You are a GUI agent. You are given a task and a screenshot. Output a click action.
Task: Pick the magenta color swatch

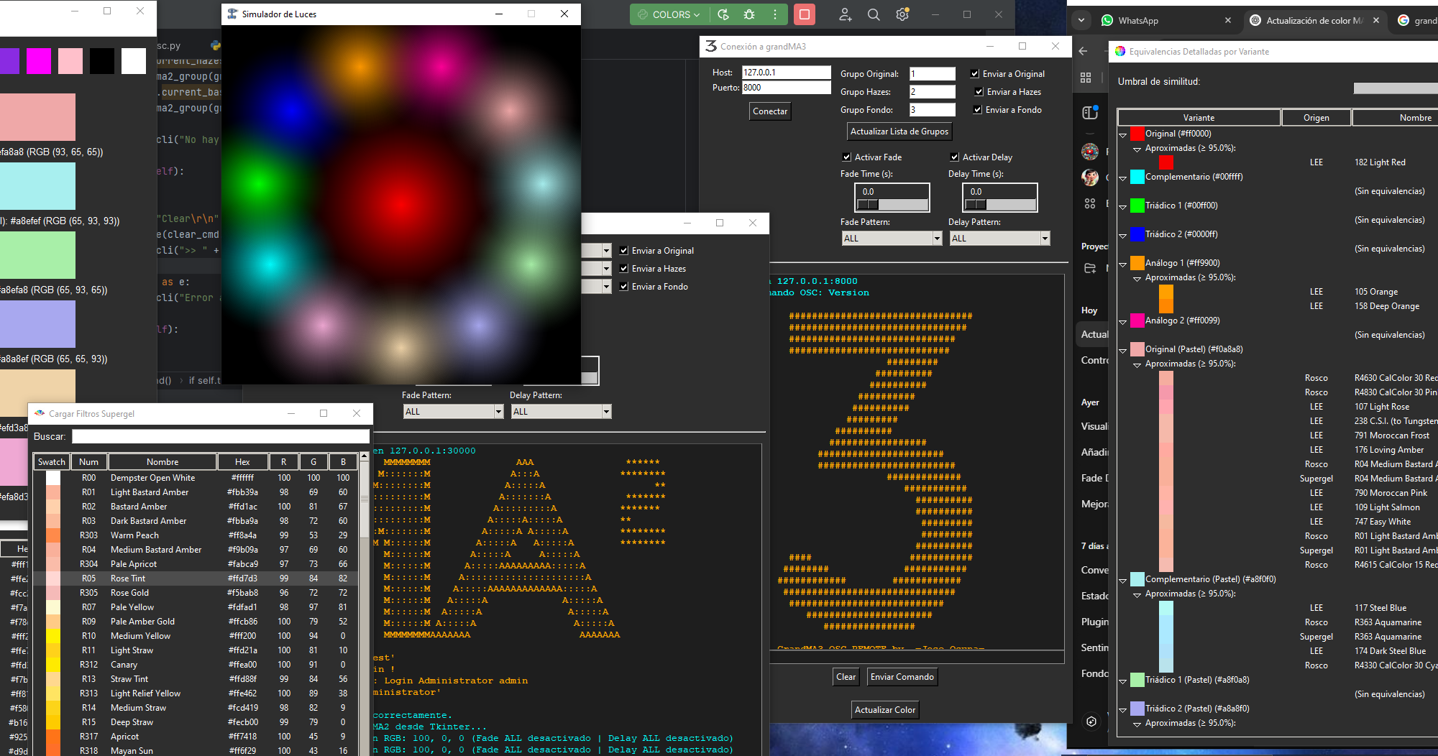pyautogui.click(x=39, y=61)
